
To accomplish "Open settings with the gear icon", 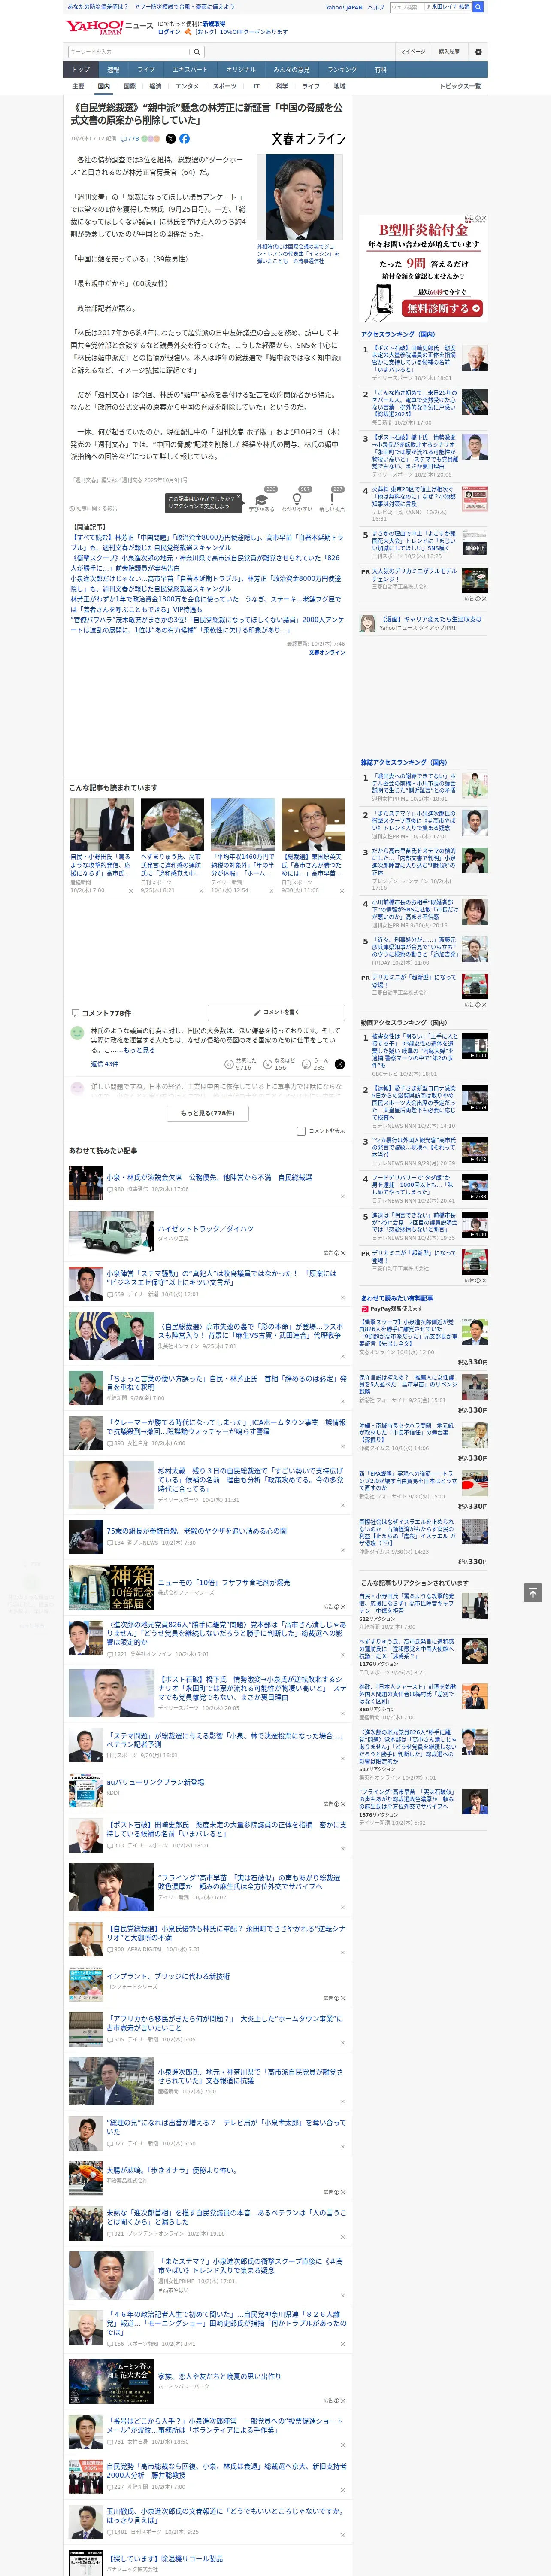I will click(x=478, y=52).
